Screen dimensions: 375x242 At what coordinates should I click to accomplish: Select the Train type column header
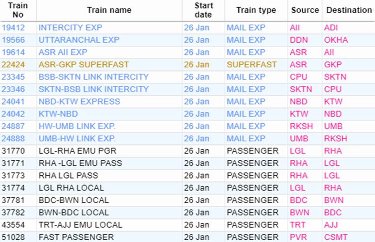pos(256,10)
